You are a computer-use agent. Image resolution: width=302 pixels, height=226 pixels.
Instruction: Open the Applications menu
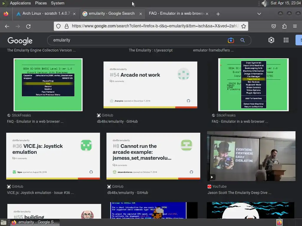click(x=20, y=3)
